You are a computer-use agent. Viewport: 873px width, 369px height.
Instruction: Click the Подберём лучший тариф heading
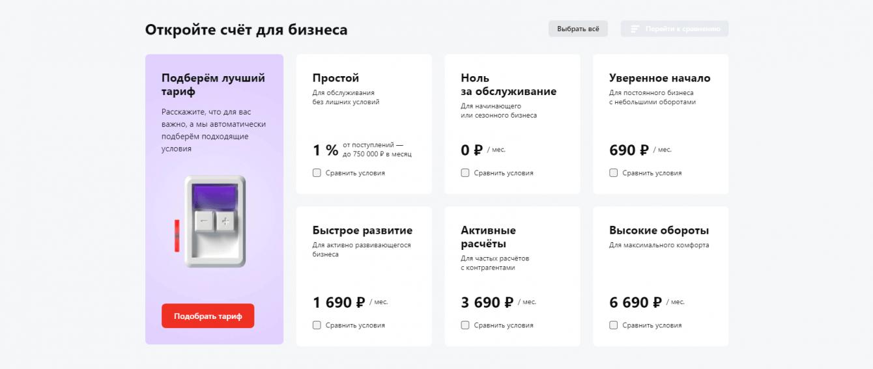tap(213, 85)
